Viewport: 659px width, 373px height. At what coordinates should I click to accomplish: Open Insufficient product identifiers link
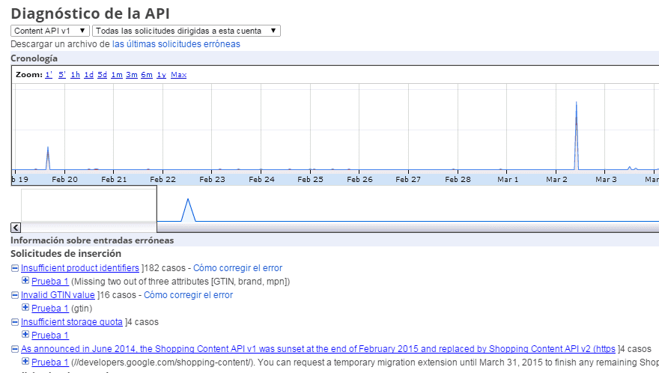click(80, 268)
